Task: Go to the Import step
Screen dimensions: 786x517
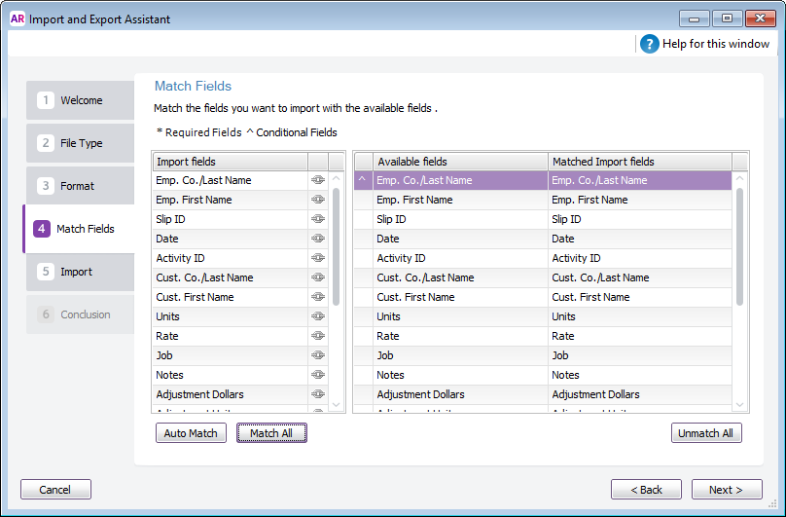Action: tap(80, 272)
